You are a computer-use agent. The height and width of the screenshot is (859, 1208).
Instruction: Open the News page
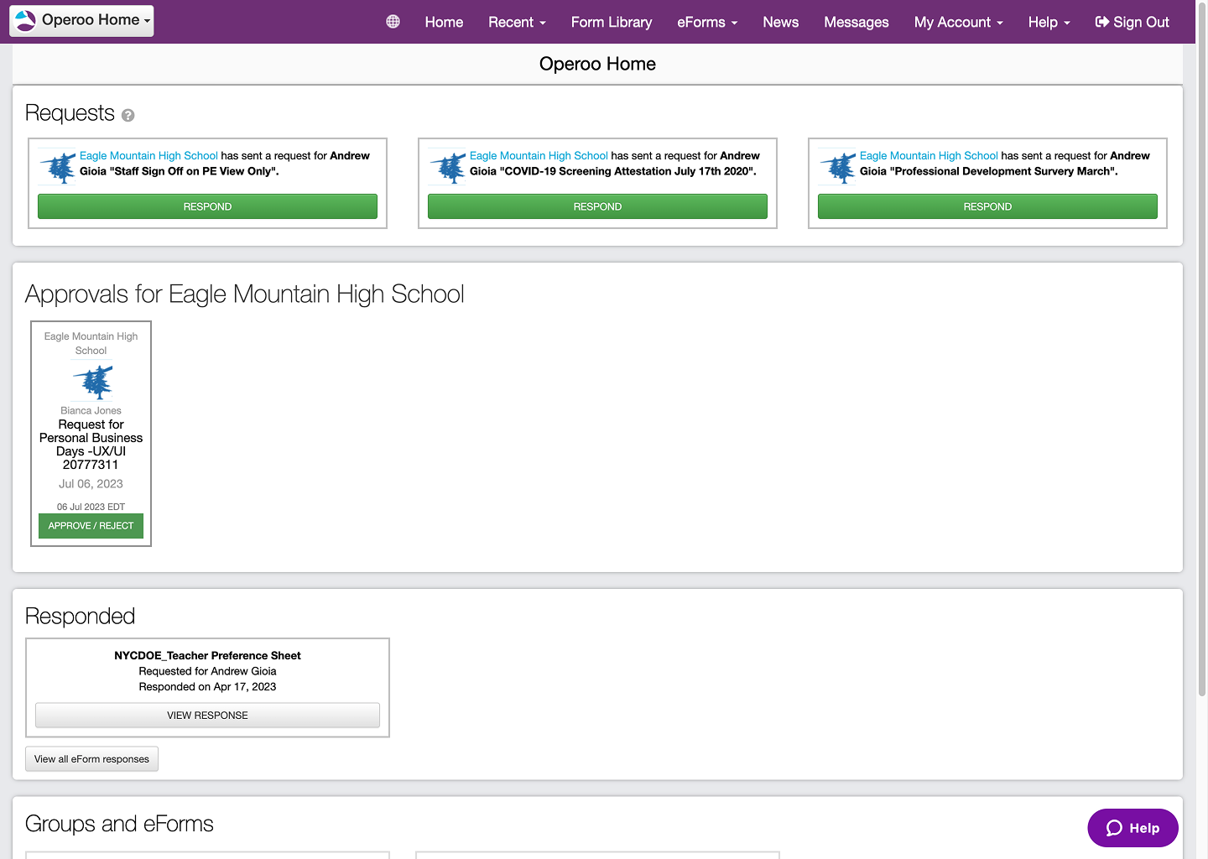tap(780, 23)
